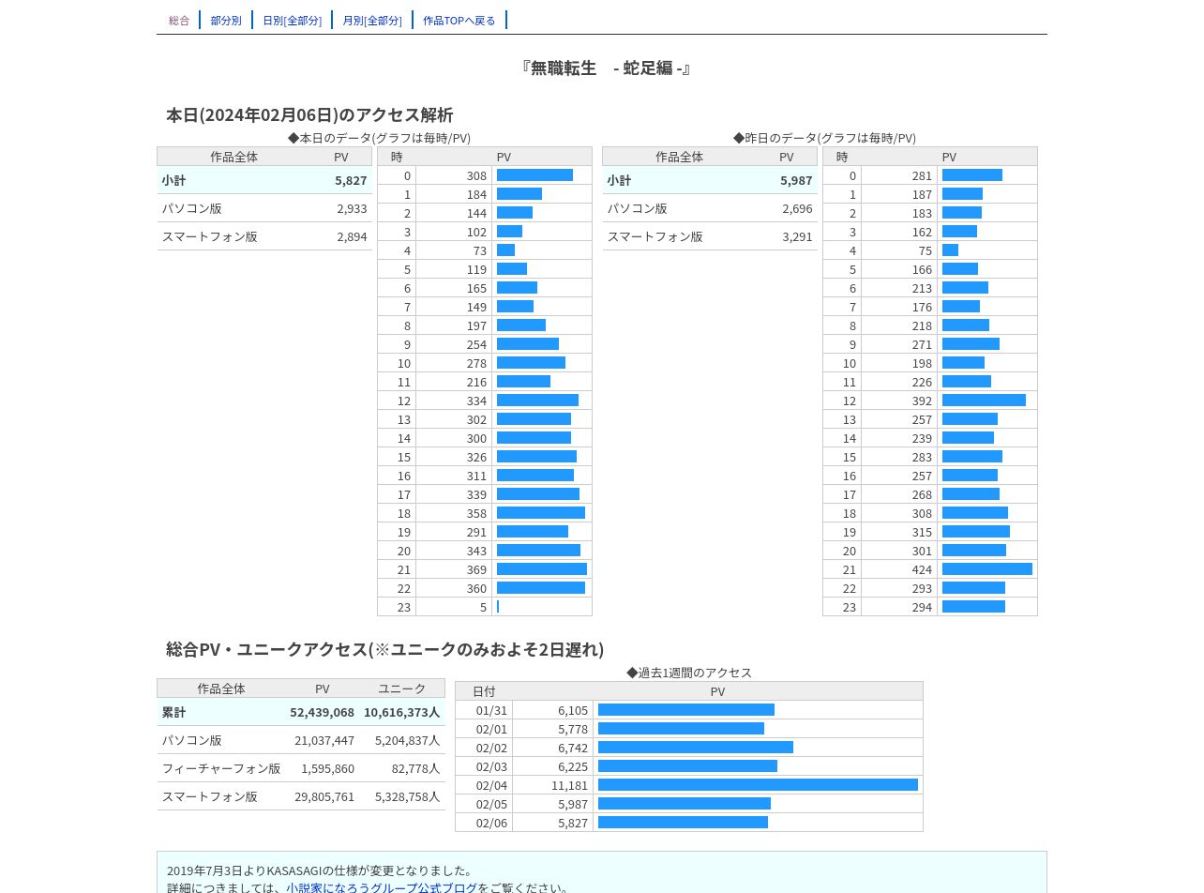Click yesterday's hour 21 blue PV bar
The width and height of the screenshot is (1204, 893).
pyautogui.click(x=987, y=569)
